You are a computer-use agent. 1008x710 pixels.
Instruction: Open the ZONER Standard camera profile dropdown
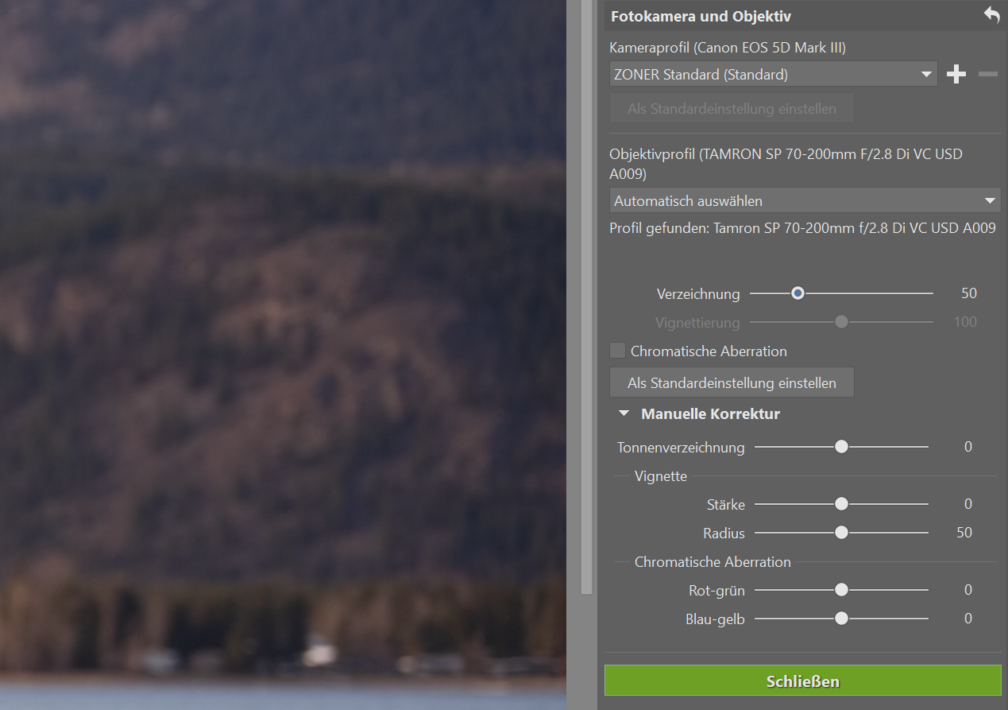773,75
